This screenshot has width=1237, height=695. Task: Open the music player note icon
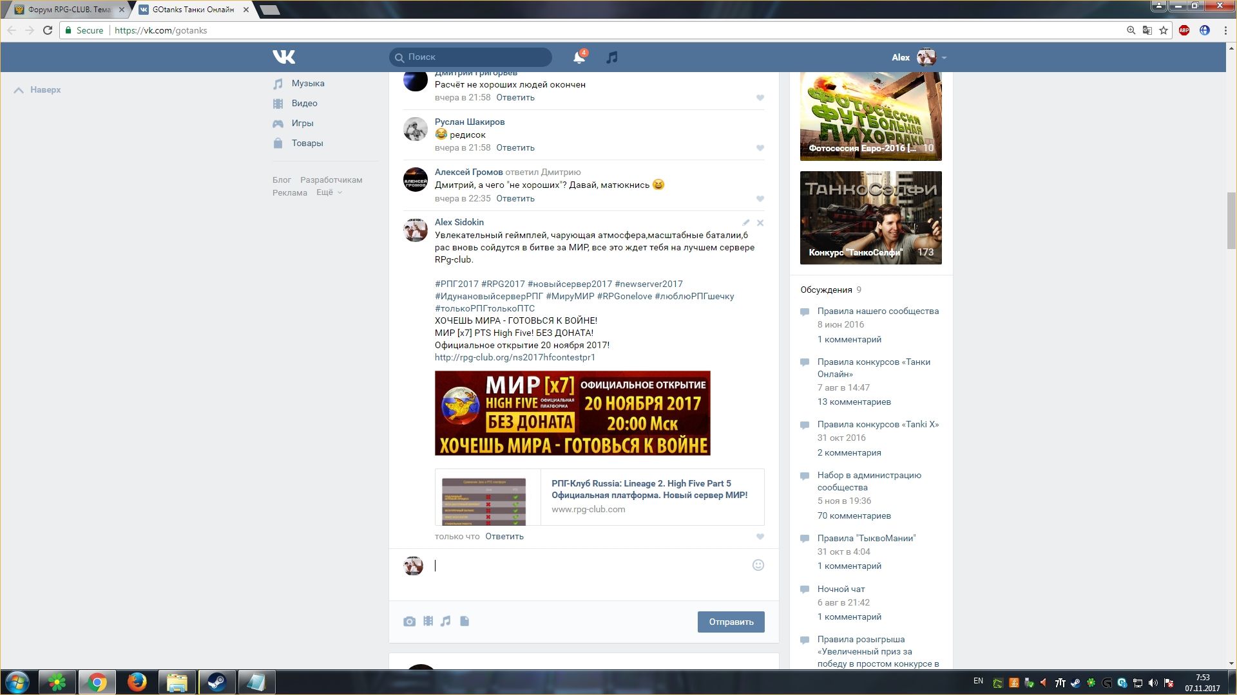click(612, 57)
